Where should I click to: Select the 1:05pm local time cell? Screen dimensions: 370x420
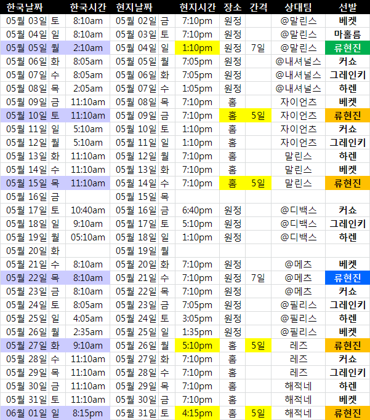point(198,89)
